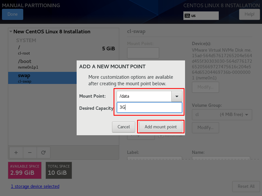Open the Mount Point dropdown arrow in the dialog
This screenshot has width=262, height=196.
point(177,96)
